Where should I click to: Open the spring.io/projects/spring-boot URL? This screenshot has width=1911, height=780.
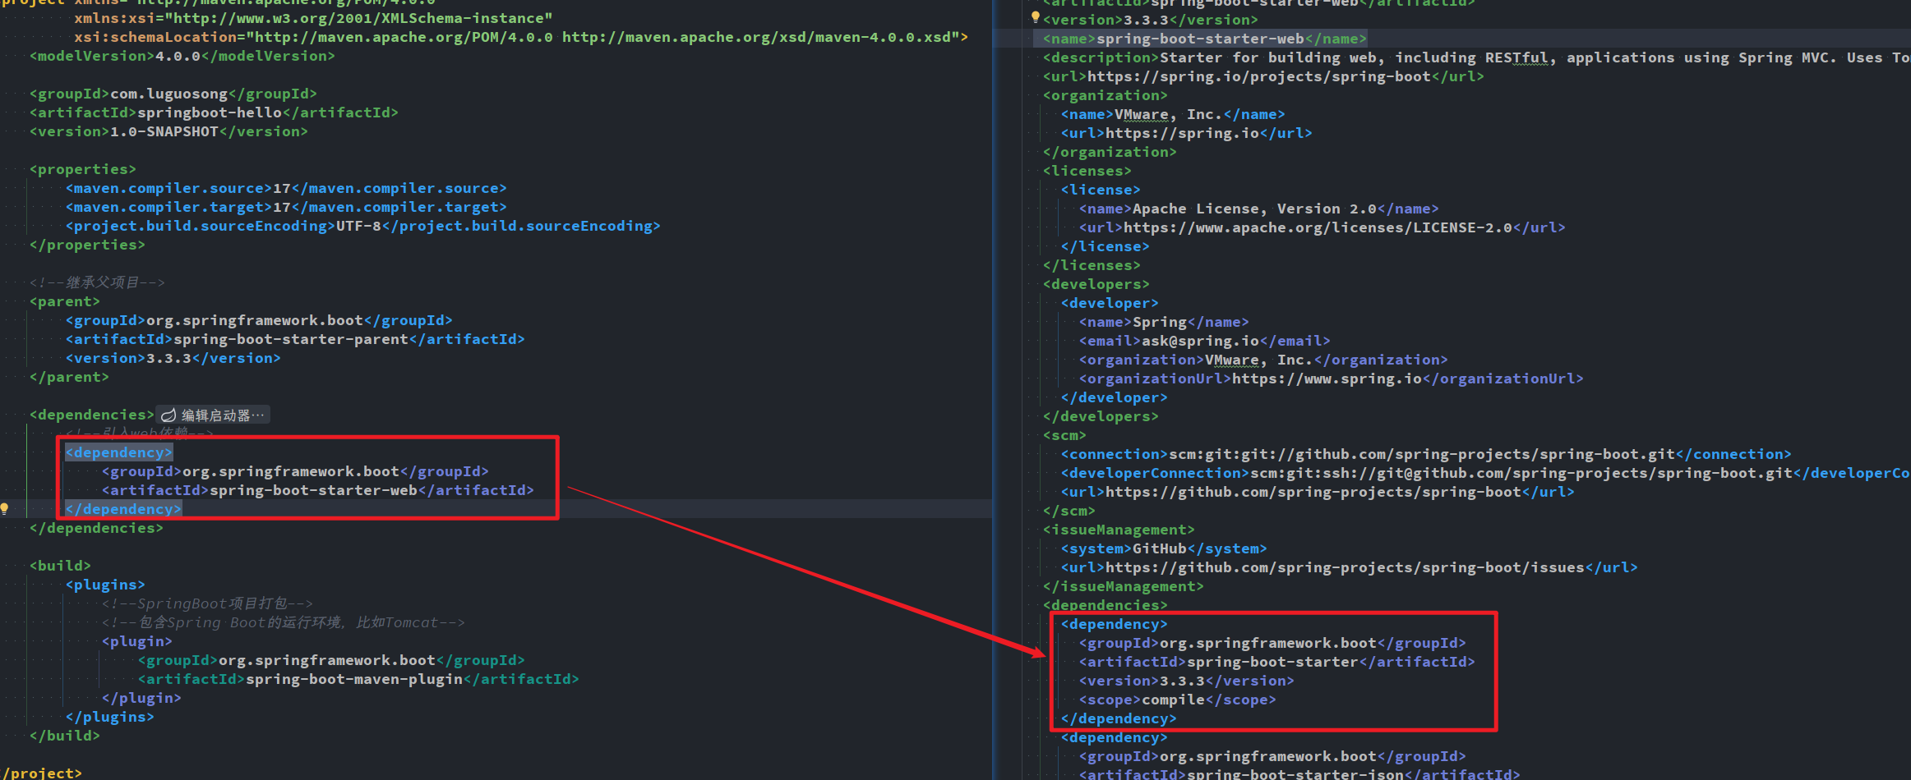click(x=1259, y=76)
